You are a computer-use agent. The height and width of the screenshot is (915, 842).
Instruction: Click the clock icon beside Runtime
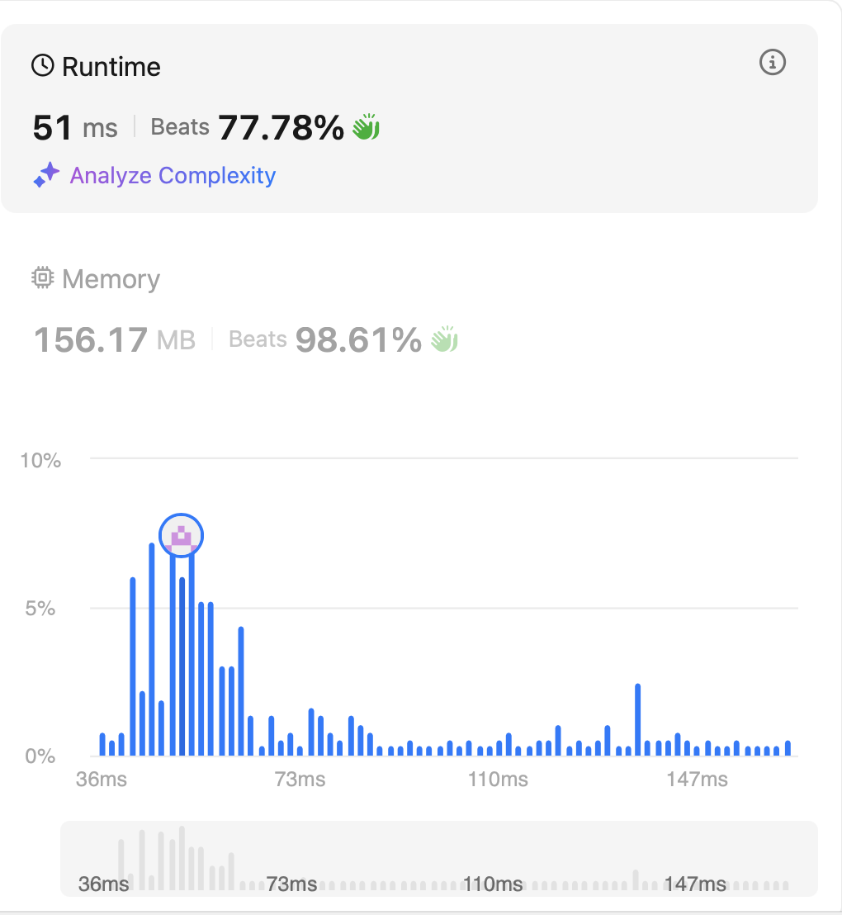pyautogui.click(x=42, y=66)
